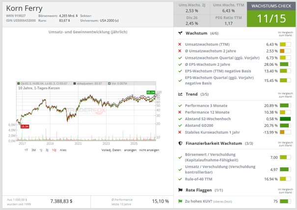Image resolution: width=297 pixels, height=210 pixels.
Task: Click the Rule-of-40 value 16,94 %
Action: (271, 179)
